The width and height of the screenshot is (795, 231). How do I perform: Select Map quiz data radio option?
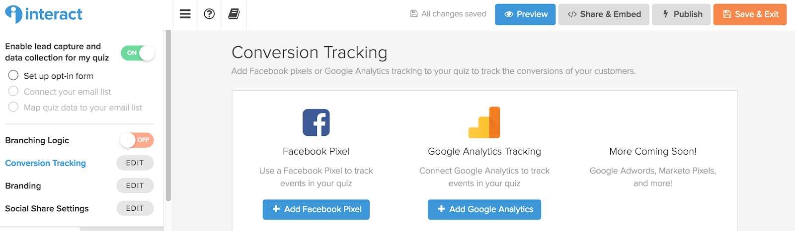13,107
